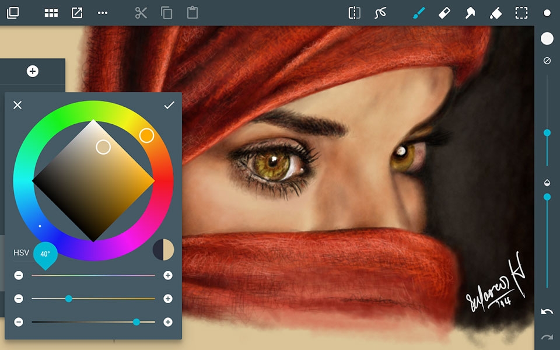The height and width of the screenshot is (350, 560).
Task: Toggle the transparent color mode
Action: tap(547, 61)
